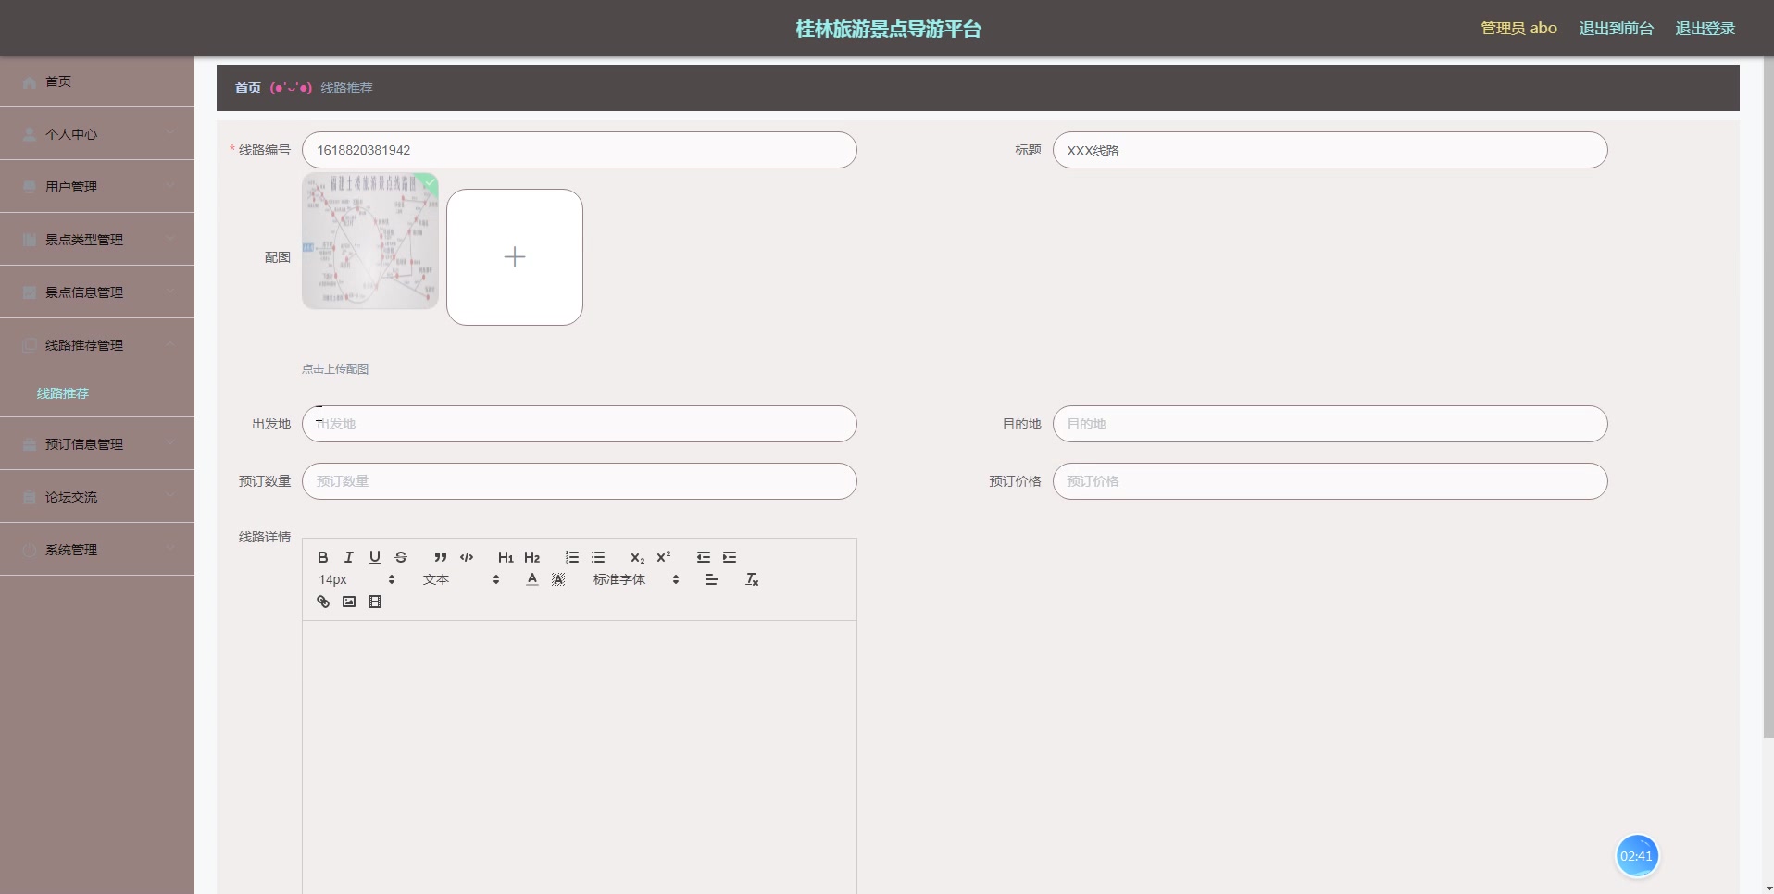Expand 用户管理 sidebar menu

point(97,187)
